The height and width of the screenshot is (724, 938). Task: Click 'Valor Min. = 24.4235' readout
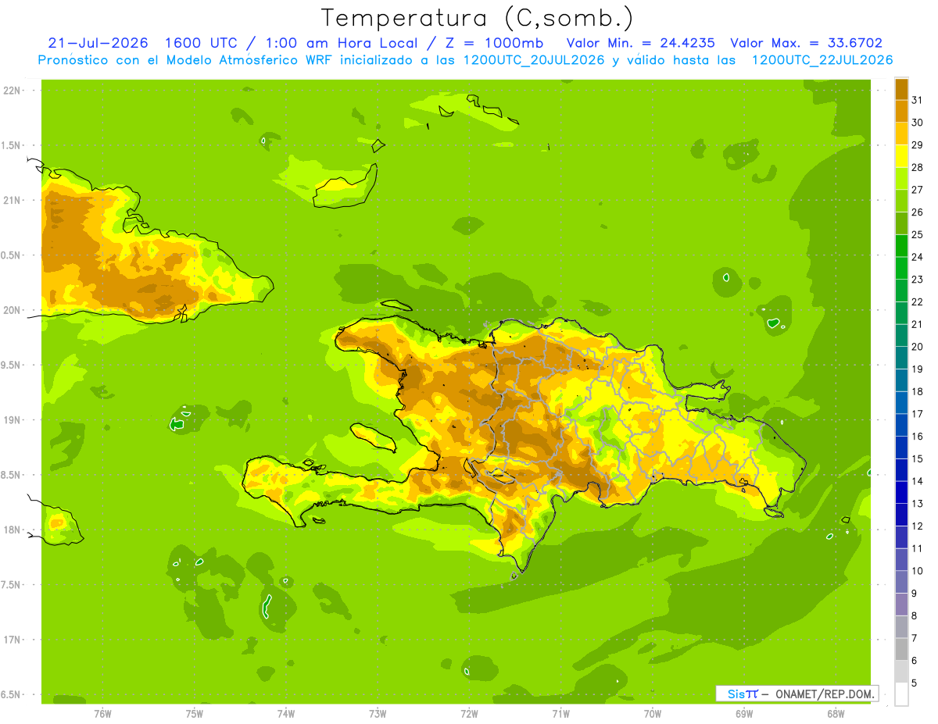[640, 43]
